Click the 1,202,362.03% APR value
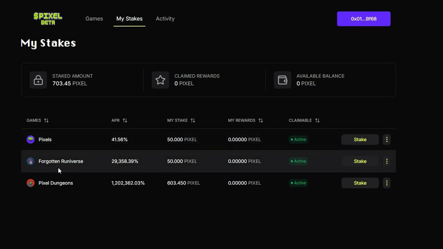The image size is (443, 249). (128, 183)
